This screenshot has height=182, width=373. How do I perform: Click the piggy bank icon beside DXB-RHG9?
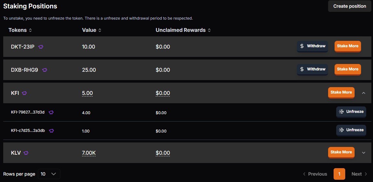(x=45, y=70)
